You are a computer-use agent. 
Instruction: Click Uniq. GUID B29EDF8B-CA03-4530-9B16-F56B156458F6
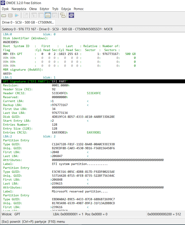[x=83, y=148]
